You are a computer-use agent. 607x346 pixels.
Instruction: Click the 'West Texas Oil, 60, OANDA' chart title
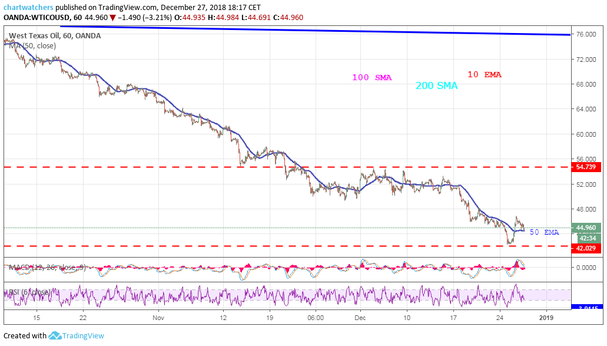coord(55,35)
